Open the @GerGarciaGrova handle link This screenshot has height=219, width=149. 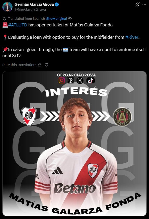pyautogui.click(x=30, y=9)
